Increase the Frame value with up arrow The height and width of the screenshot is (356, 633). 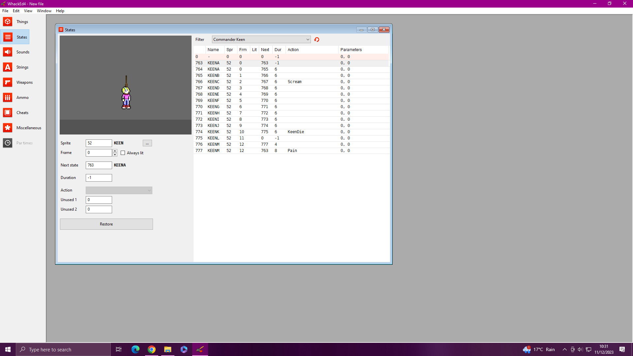(x=115, y=151)
